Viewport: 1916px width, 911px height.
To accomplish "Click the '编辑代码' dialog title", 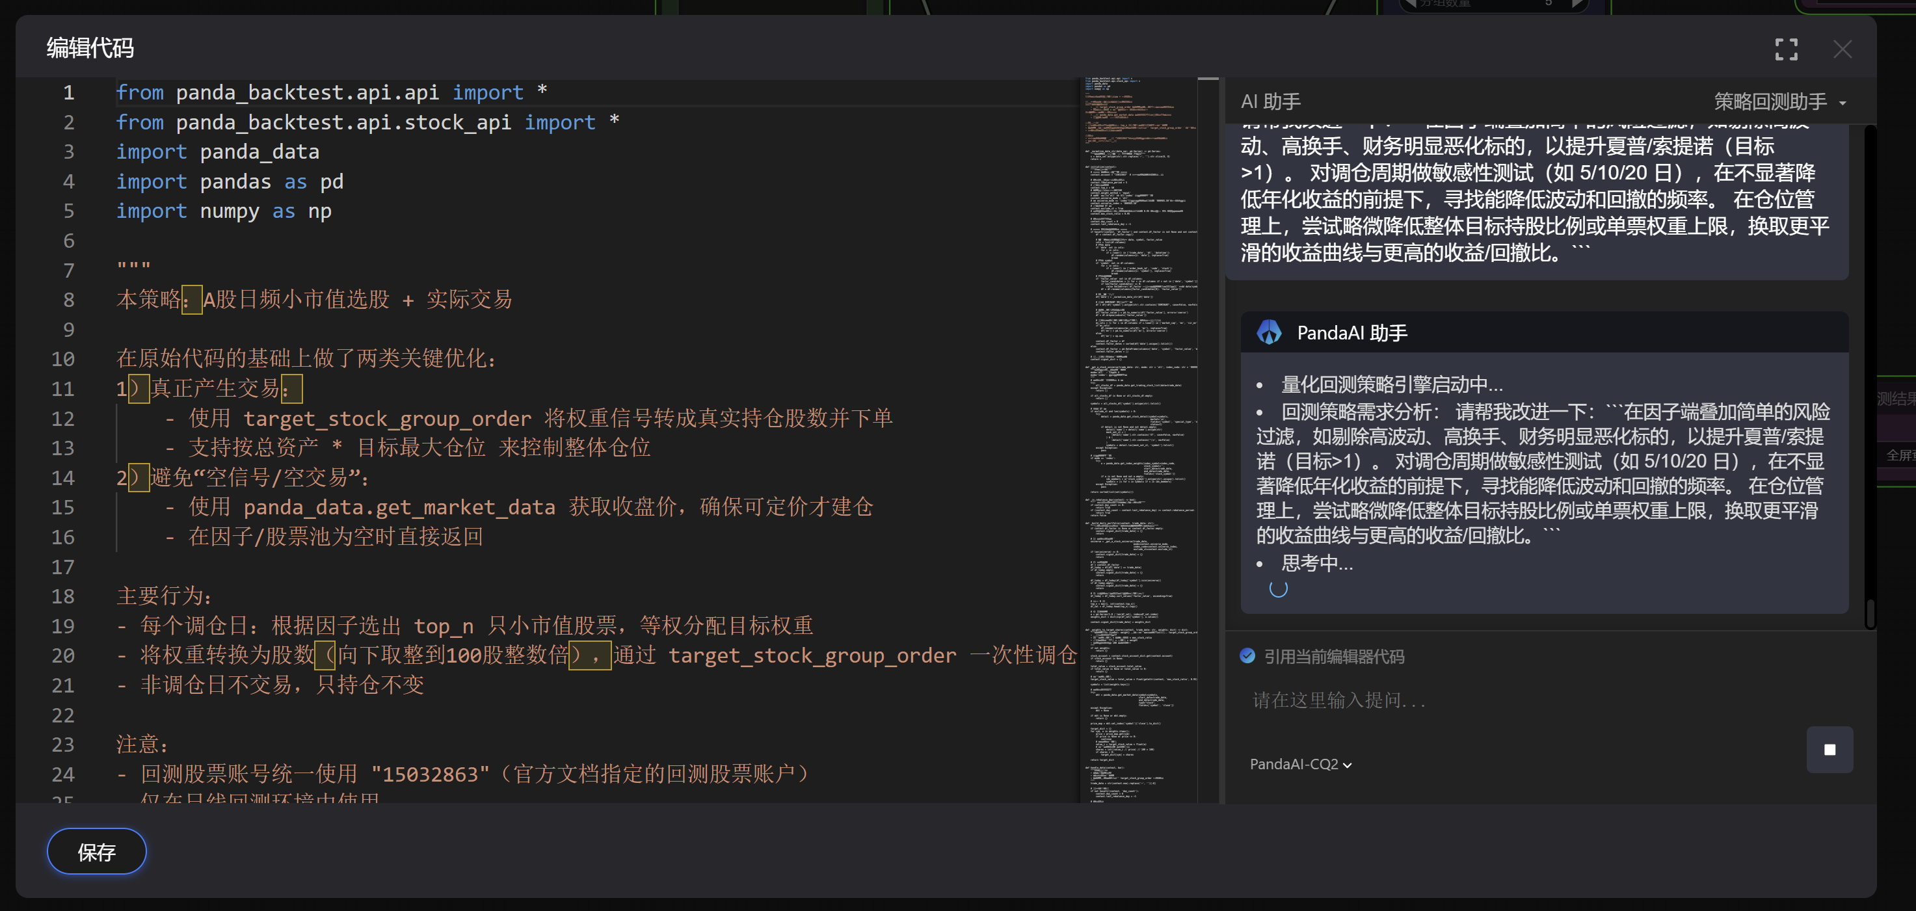I will (90, 48).
